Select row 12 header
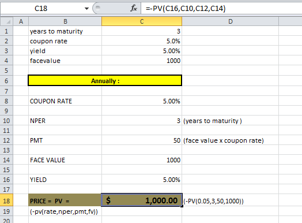 [x=6, y=140]
